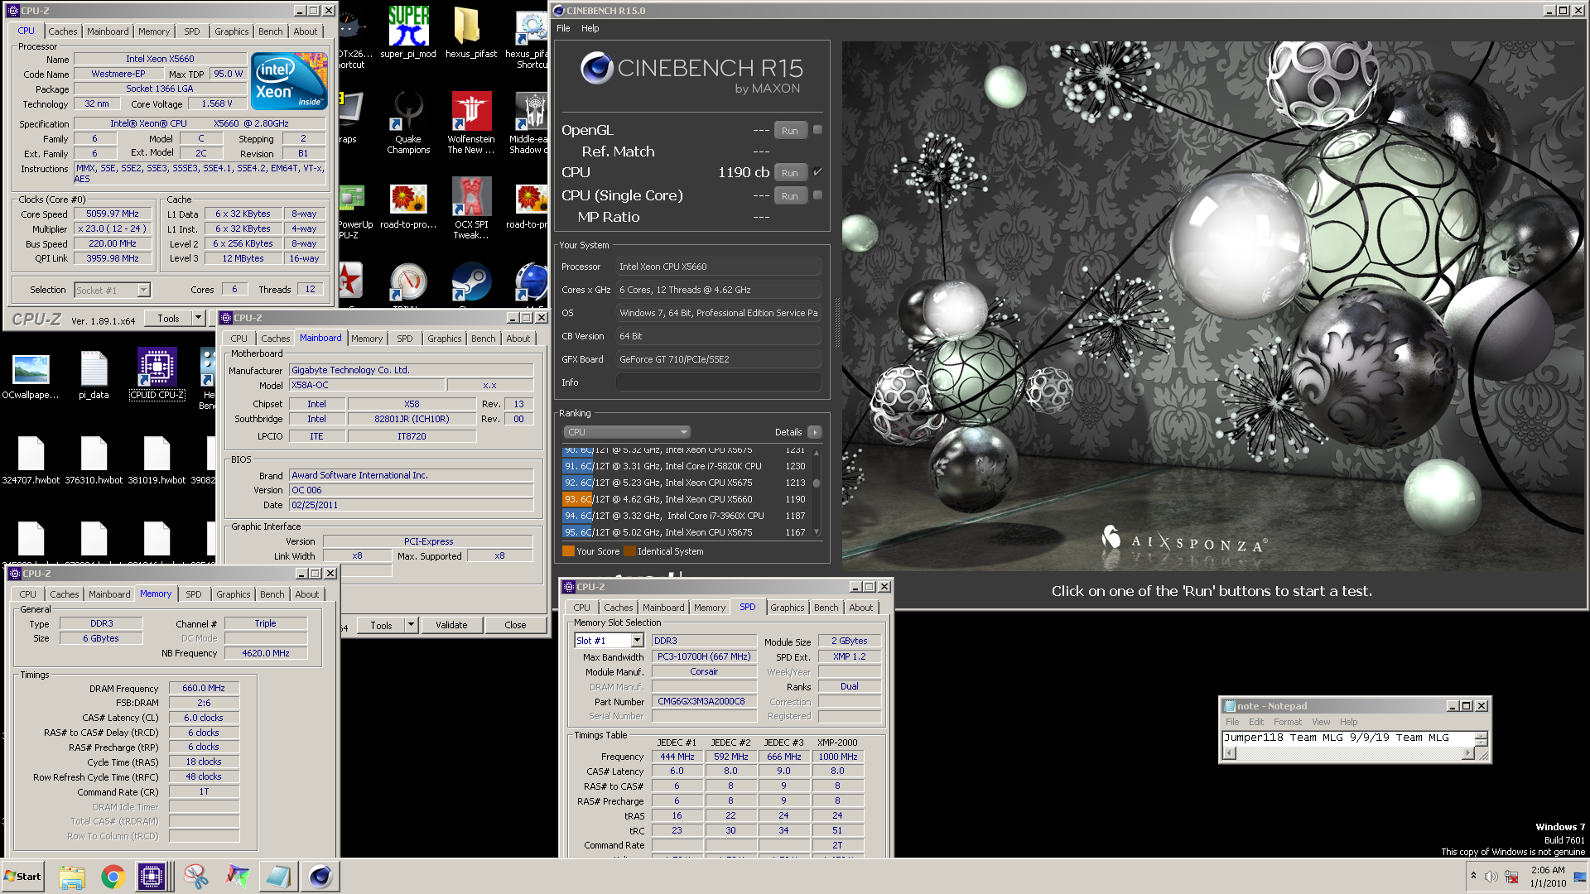Open the Notepad Format menu
The height and width of the screenshot is (894, 1590).
coord(1288,722)
